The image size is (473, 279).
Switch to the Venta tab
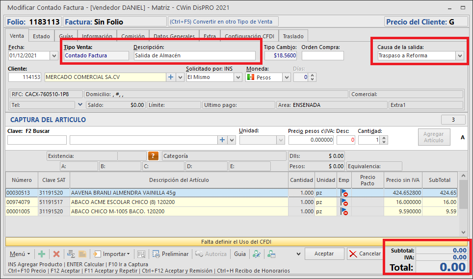point(17,36)
